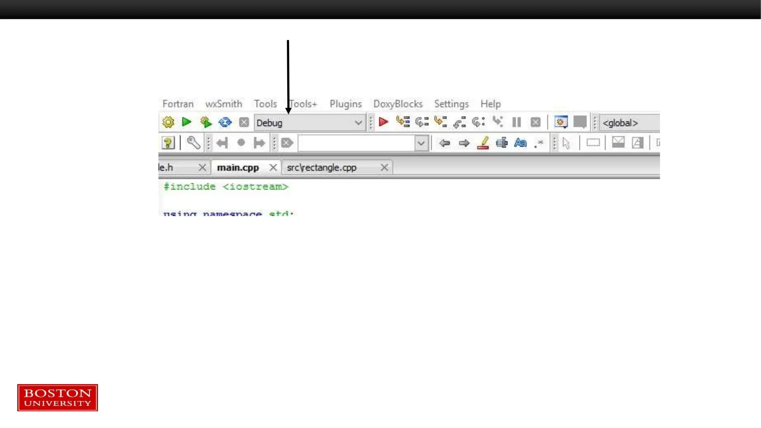Open the debugging windows icon
The image size is (761, 428).
click(561, 122)
